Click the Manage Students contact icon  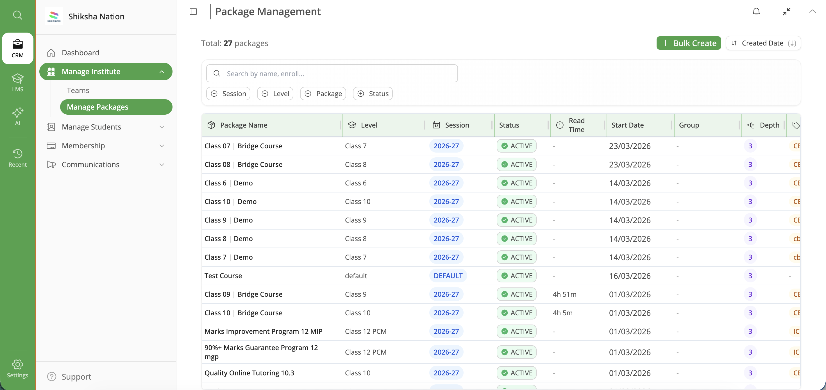pyautogui.click(x=51, y=127)
